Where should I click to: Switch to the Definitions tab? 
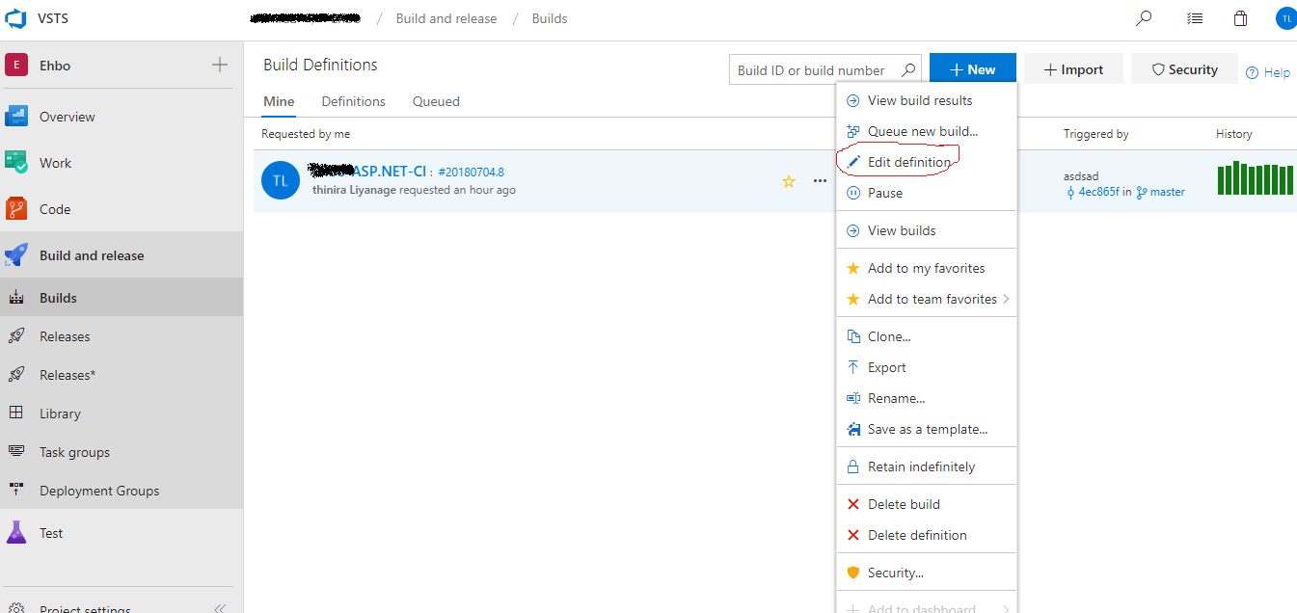(354, 101)
